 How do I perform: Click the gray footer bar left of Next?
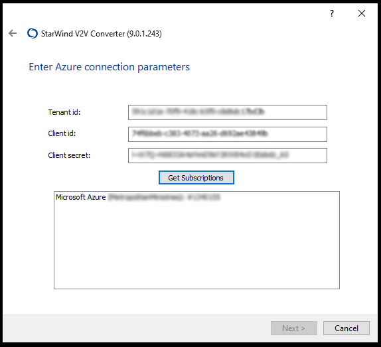click(x=136, y=328)
